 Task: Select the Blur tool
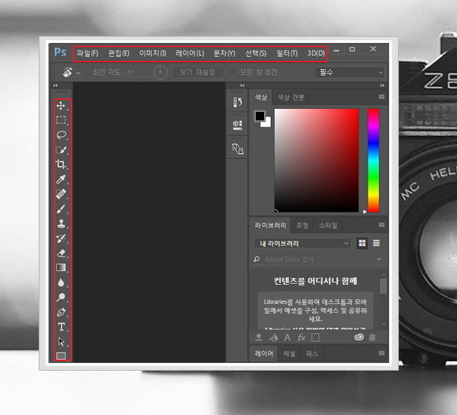point(61,282)
